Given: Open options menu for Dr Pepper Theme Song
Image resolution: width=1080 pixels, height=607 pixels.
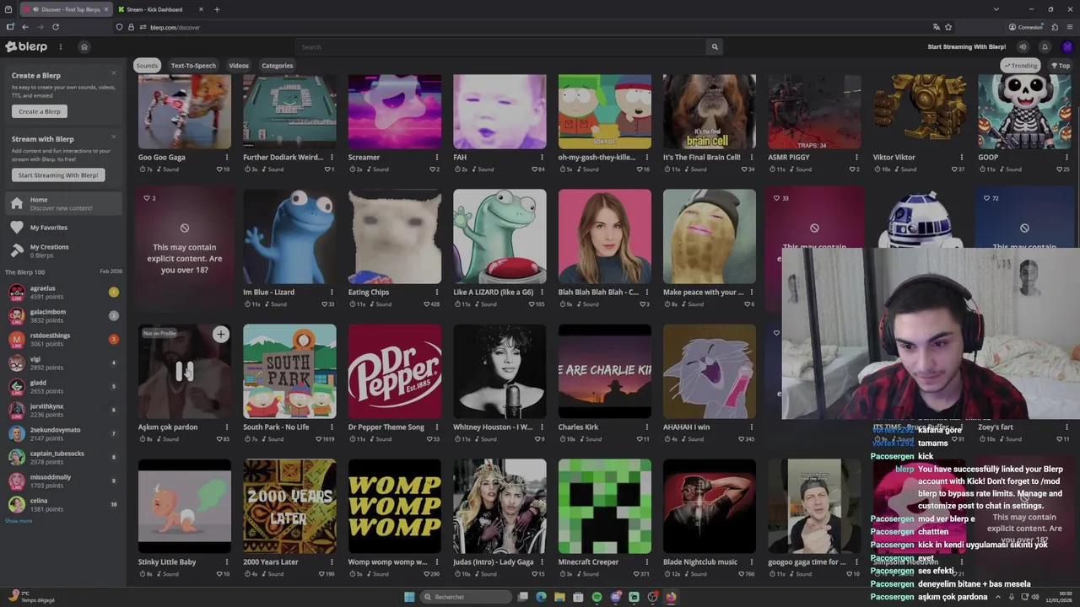Looking at the screenshot, I should (436, 427).
